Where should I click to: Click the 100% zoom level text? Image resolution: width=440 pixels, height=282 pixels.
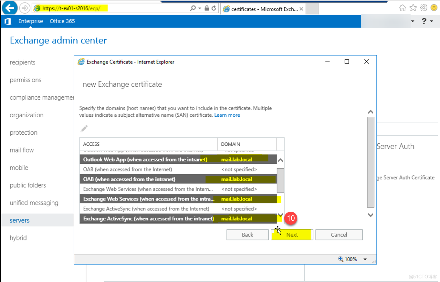(351, 259)
